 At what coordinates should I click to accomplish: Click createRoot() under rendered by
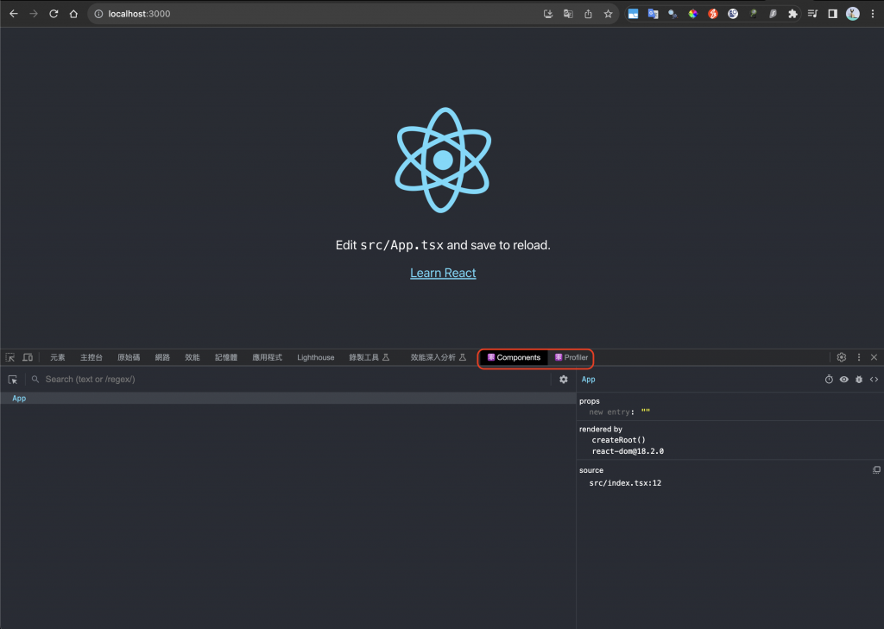618,440
